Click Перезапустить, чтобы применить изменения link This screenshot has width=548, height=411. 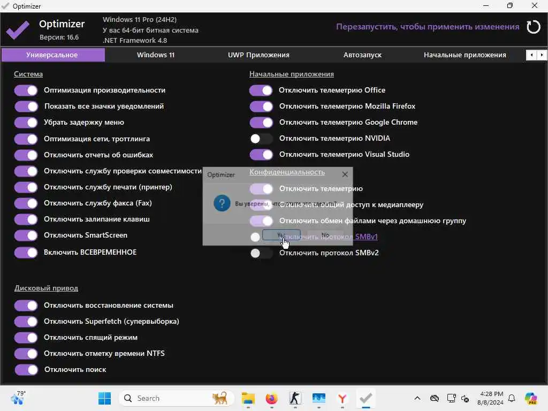click(428, 27)
